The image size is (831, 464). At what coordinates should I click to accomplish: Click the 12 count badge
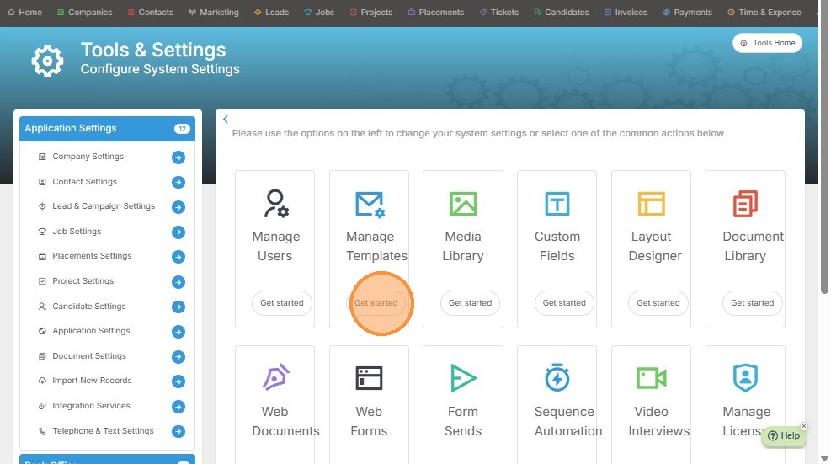[182, 129]
